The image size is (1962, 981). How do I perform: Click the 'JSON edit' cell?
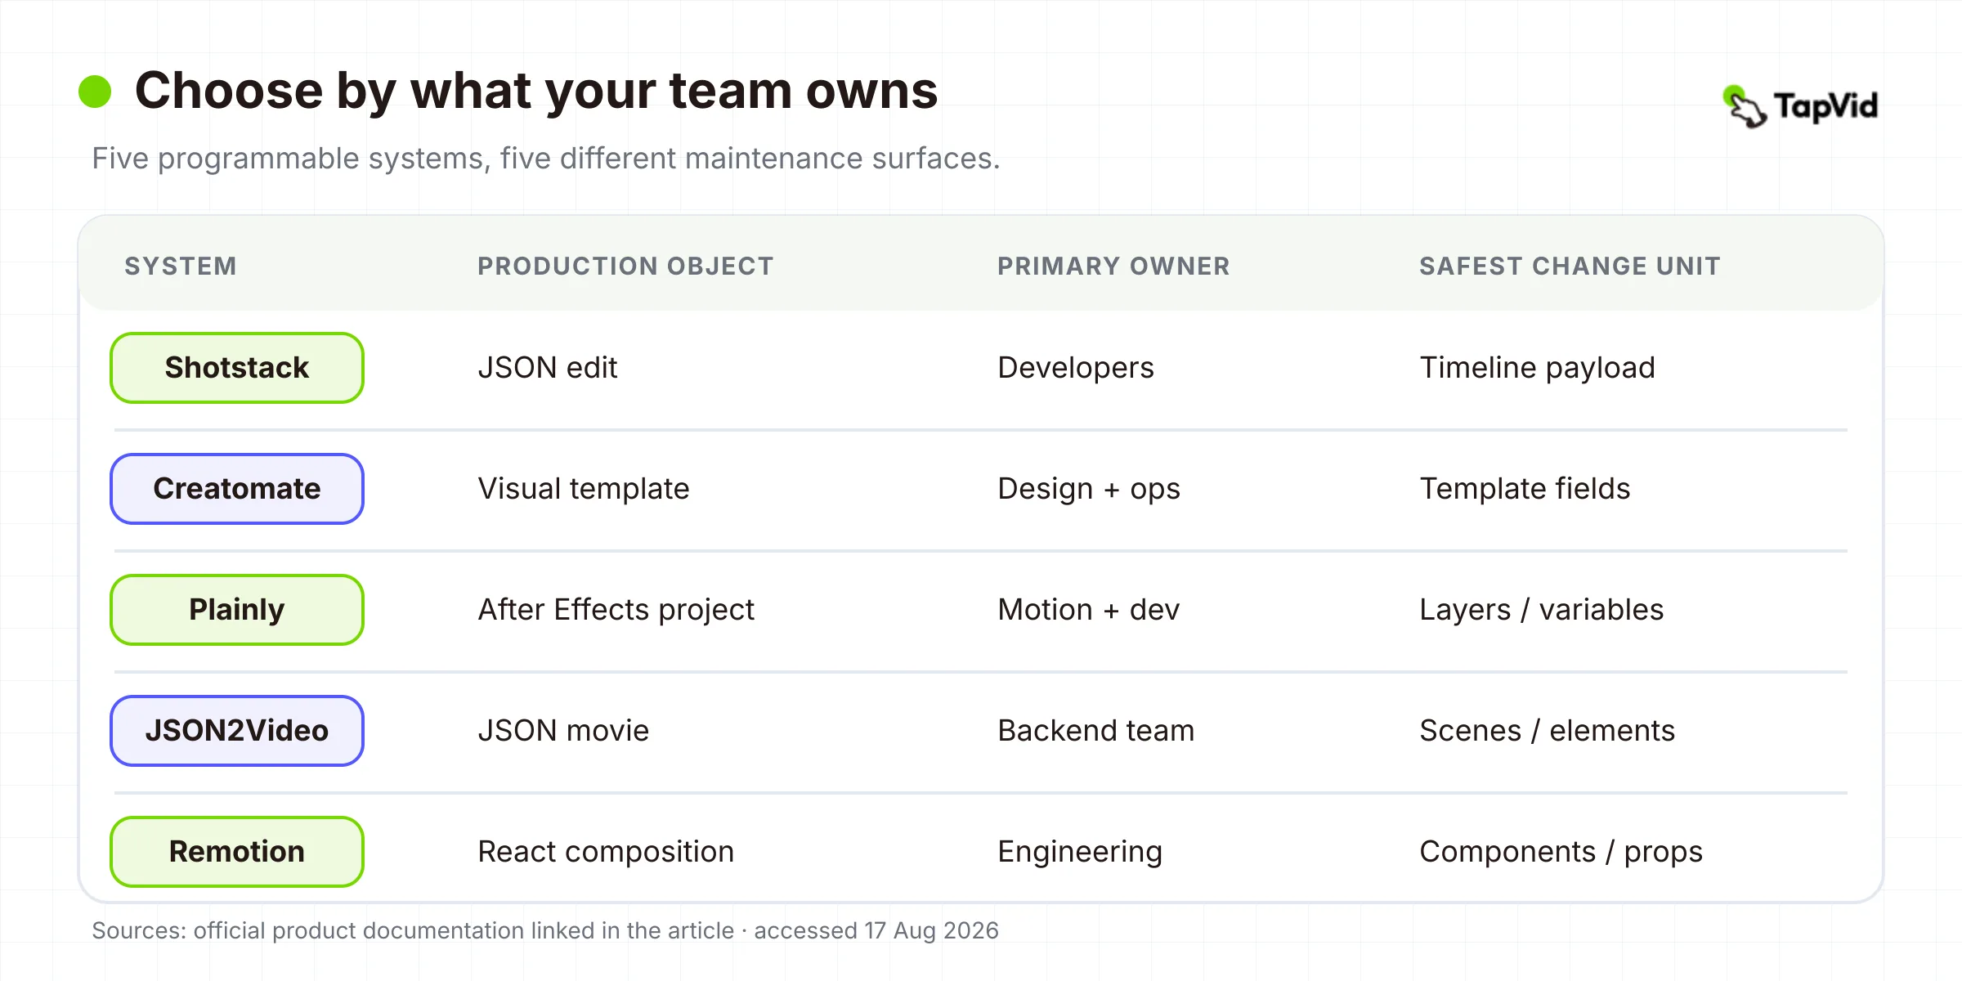(548, 368)
